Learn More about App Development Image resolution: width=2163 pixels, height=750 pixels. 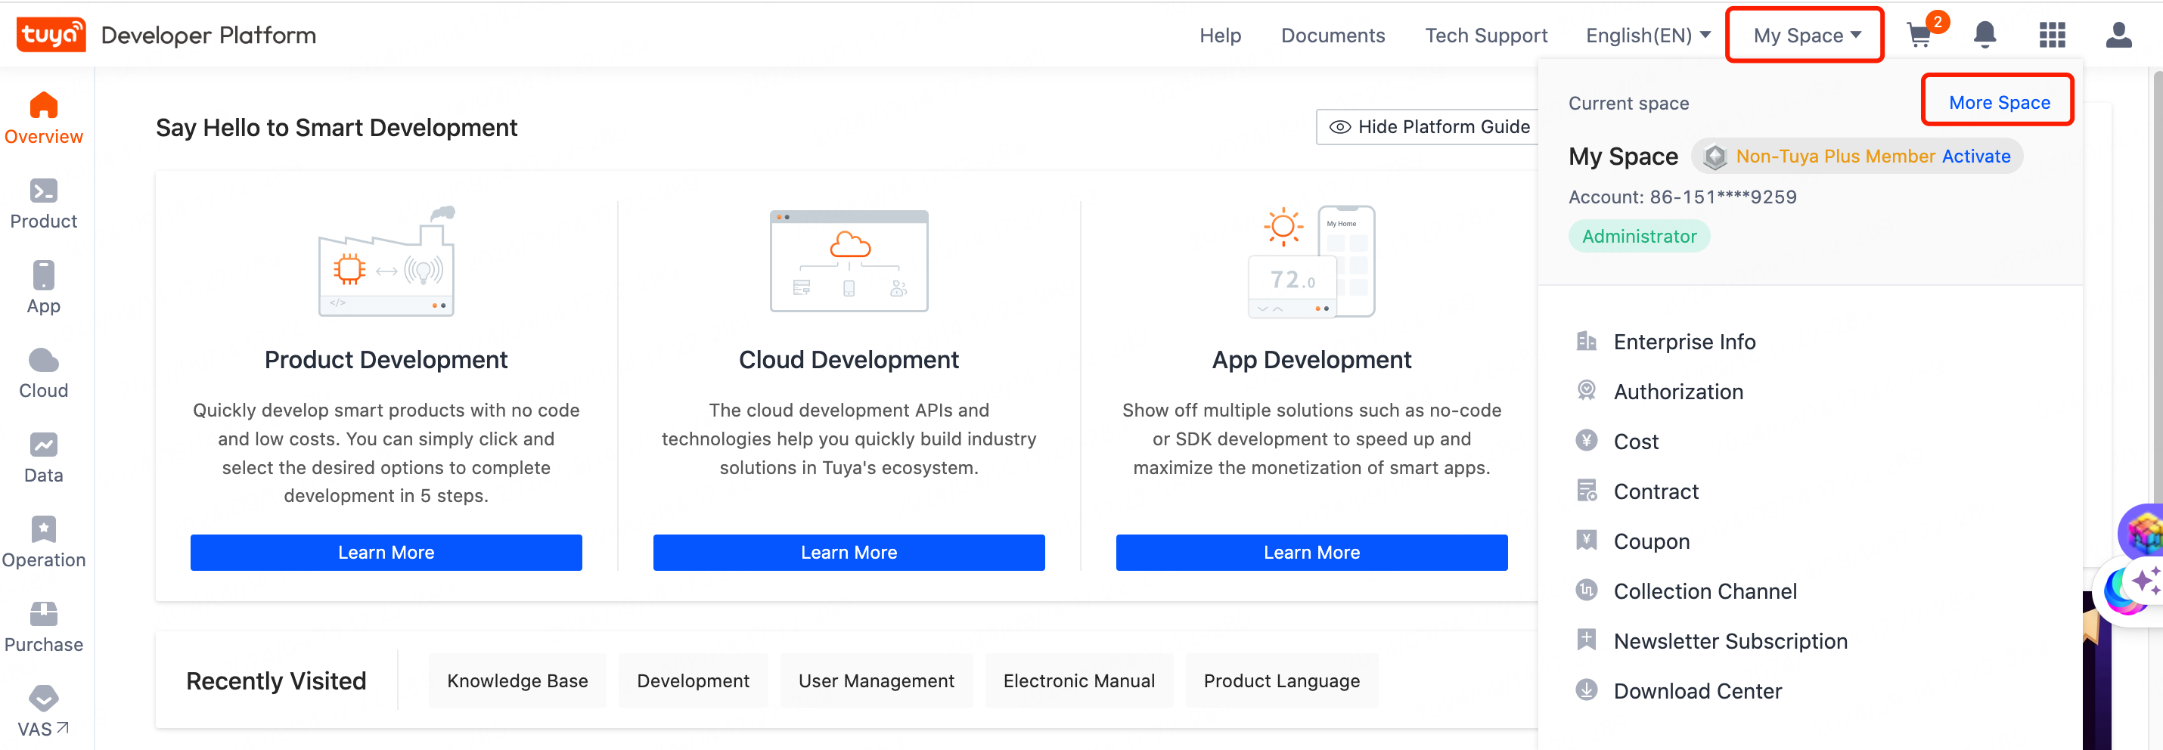point(1311,553)
